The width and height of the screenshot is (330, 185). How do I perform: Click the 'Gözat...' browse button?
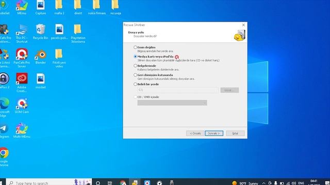click(229, 90)
